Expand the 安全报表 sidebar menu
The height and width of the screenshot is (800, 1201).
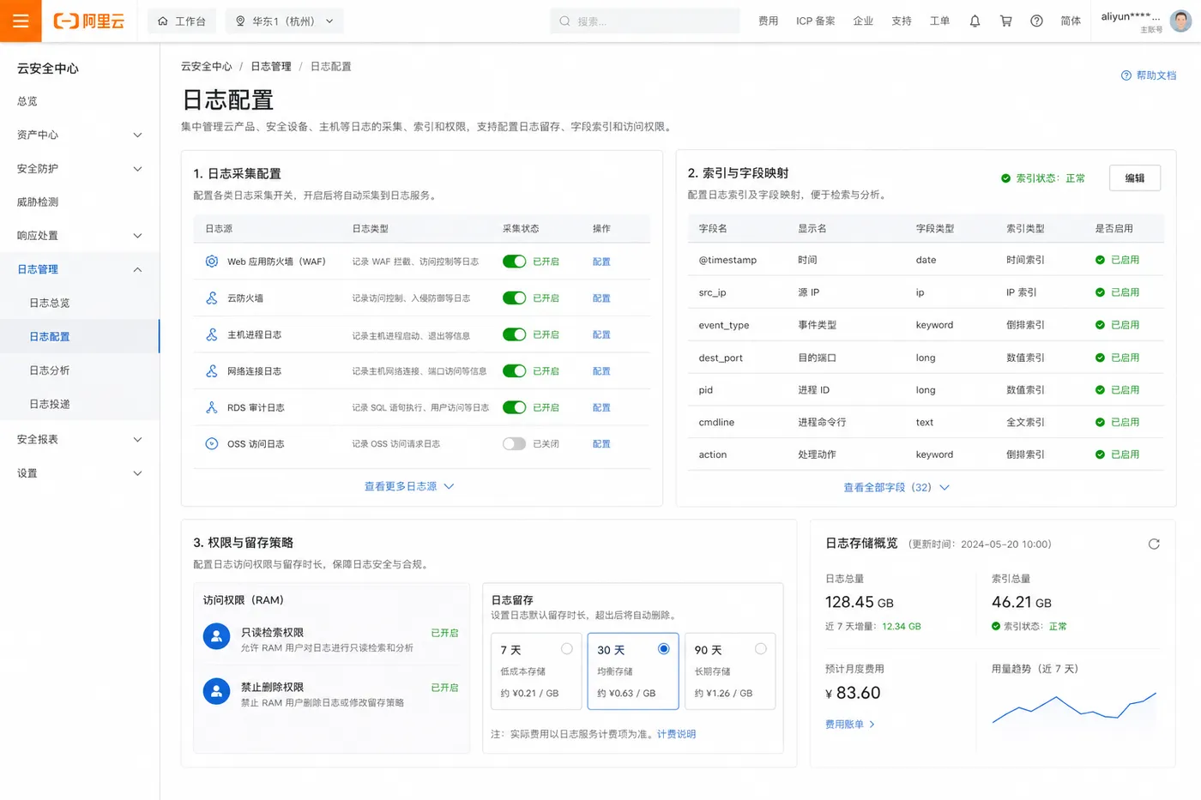pyautogui.click(x=80, y=440)
